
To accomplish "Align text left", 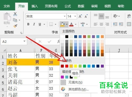I will (96, 24).
